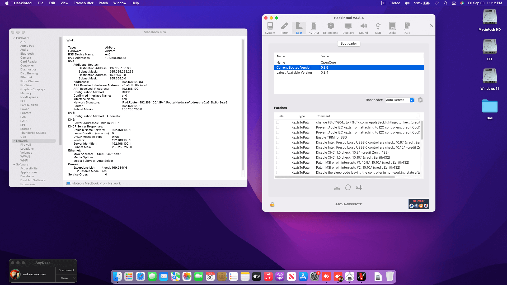The image size is (507, 285).
Task: Open the Framebuffer menu
Action: coord(83,3)
